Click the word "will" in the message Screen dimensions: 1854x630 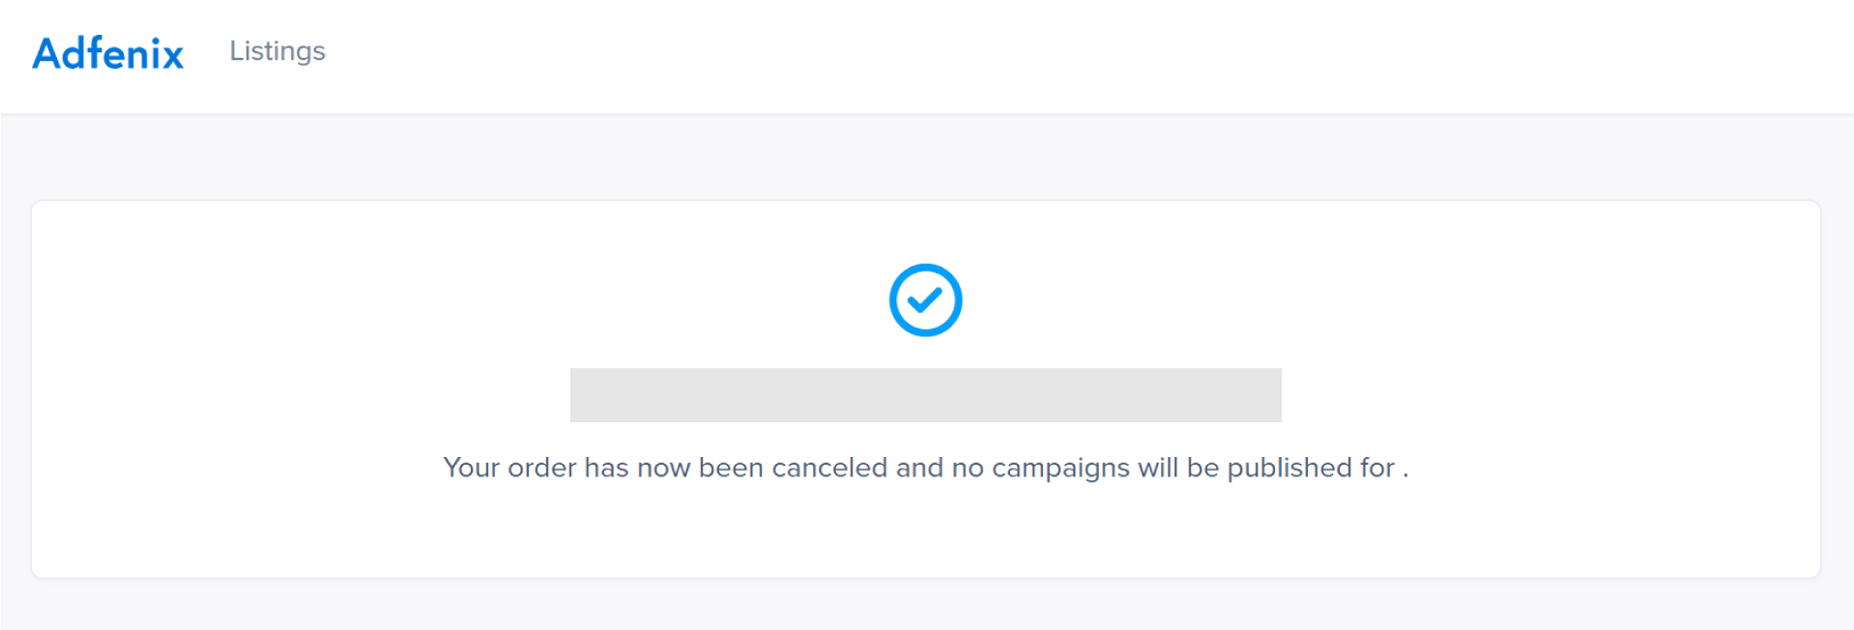pyautogui.click(x=1158, y=468)
